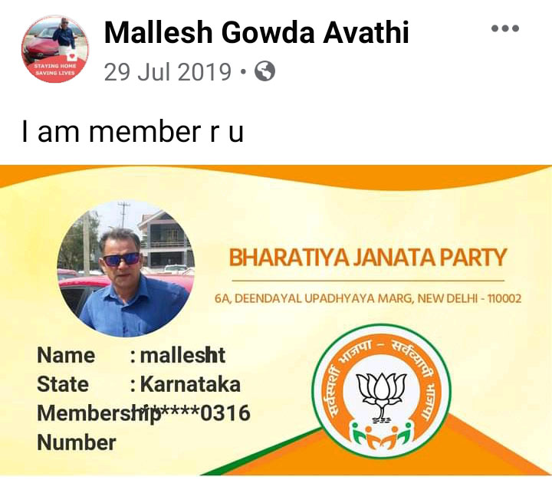Screen dimensions: 552x480
Task: Tap the circular member photo on card
Action: point(126,268)
